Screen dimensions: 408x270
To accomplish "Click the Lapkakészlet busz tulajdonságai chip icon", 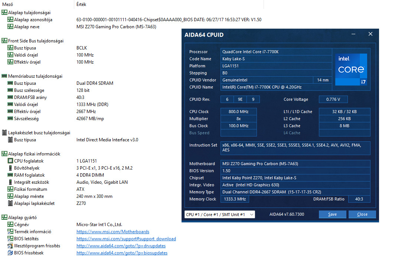I will click(x=4, y=132).
